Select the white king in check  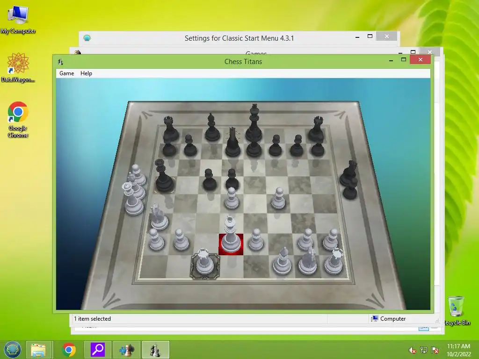click(x=231, y=236)
